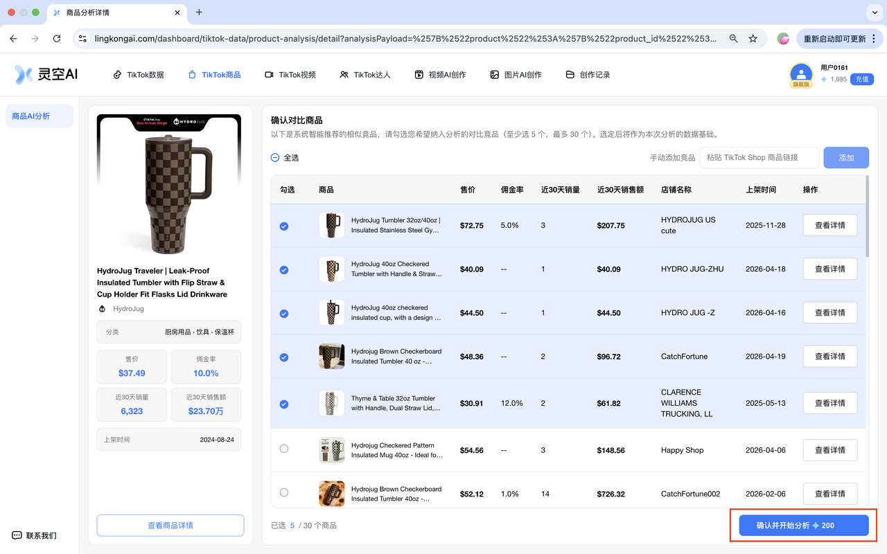
Task: View details for Happy Shop row
Action: [829, 450]
